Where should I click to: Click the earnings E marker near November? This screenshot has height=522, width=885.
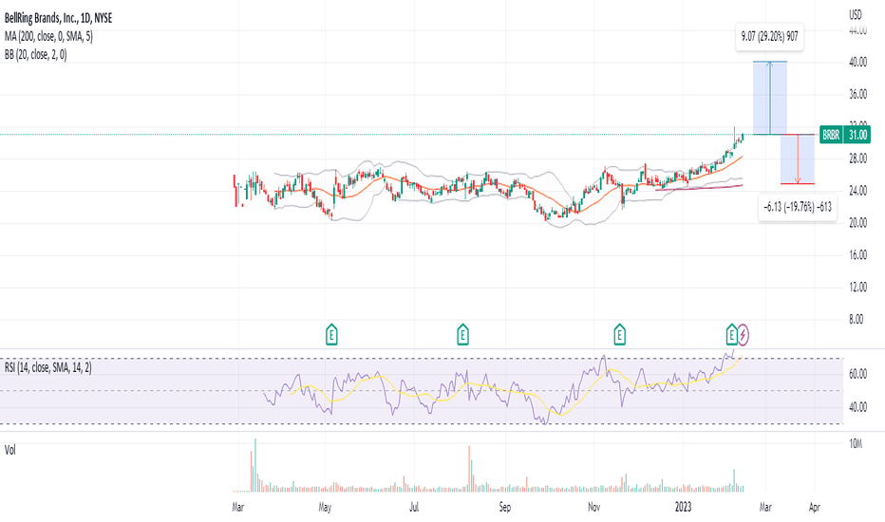[619, 335]
